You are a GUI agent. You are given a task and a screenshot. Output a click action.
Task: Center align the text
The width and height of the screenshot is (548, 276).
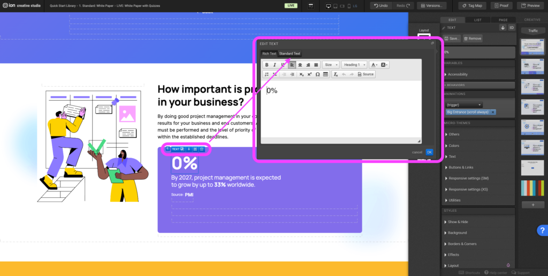[x=300, y=65]
